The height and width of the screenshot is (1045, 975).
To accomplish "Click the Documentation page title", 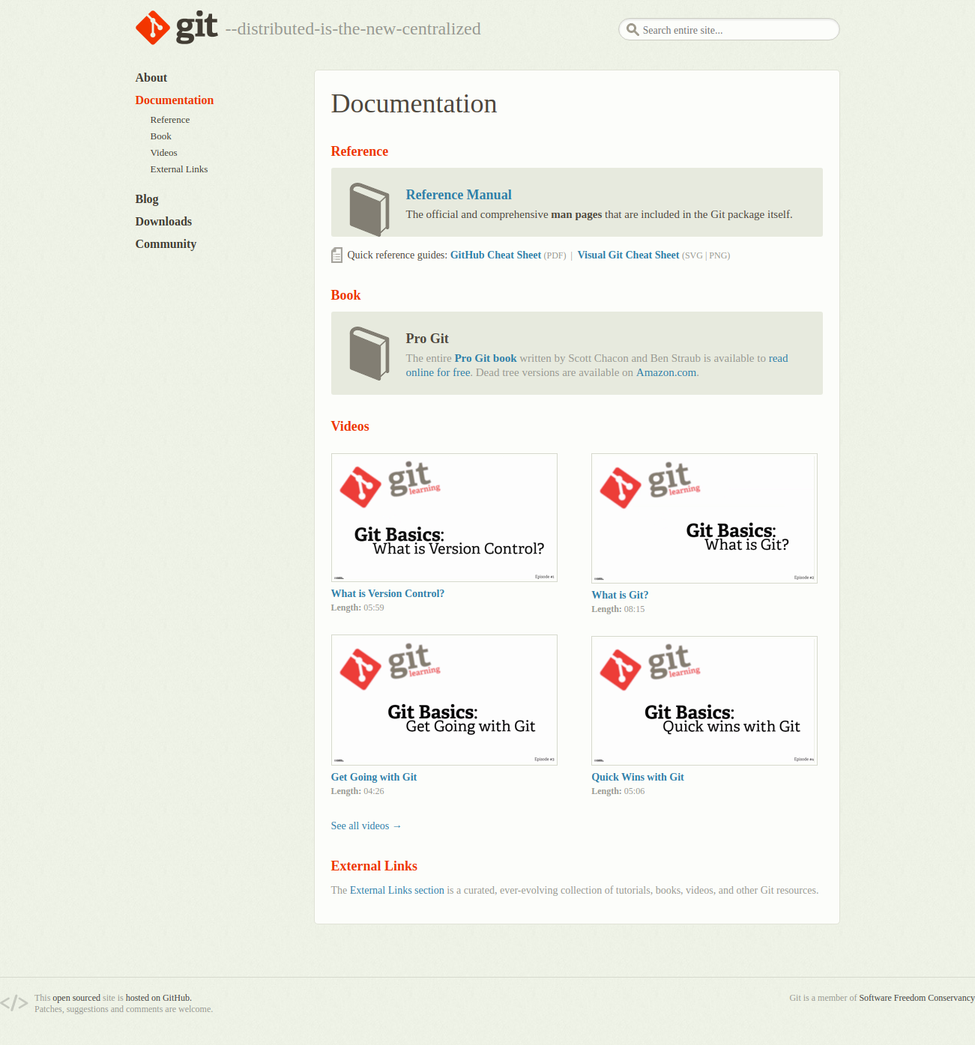I will pos(414,104).
